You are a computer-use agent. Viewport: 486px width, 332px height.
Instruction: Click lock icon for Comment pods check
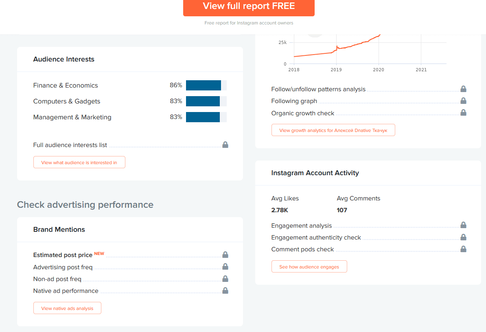point(463,249)
